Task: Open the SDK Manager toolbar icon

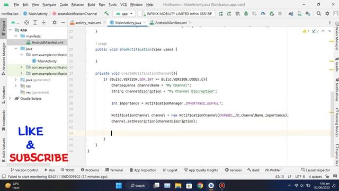Action: click(x=308, y=14)
